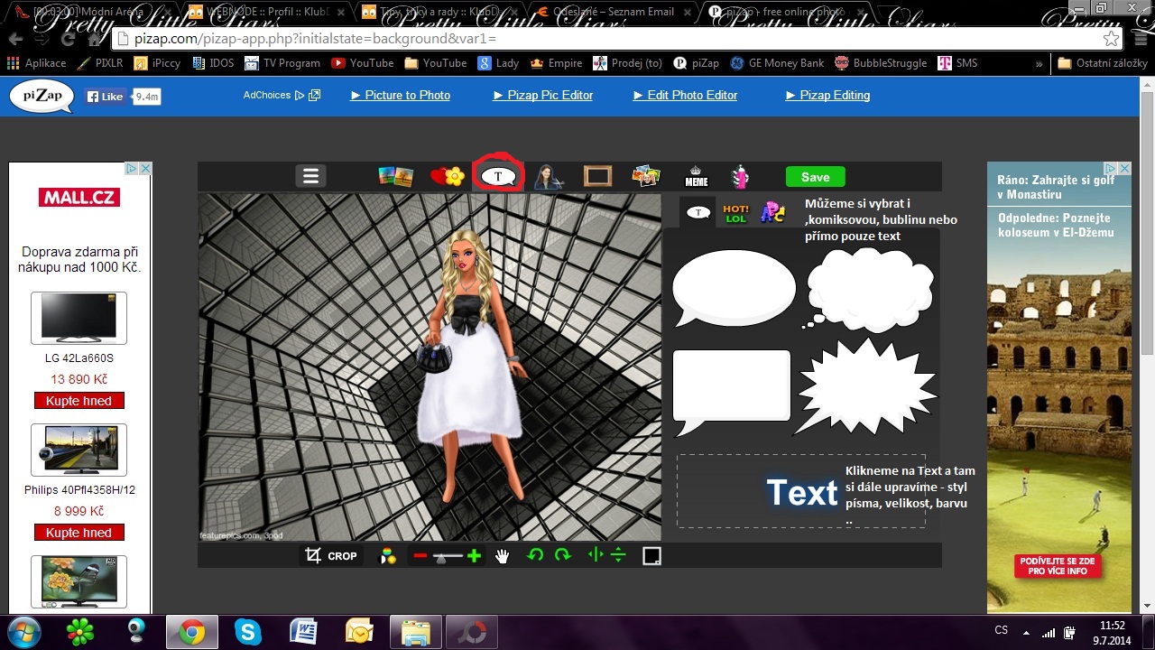Open the picture frame borders tool
Screen dimensions: 1155x650
pos(597,176)
